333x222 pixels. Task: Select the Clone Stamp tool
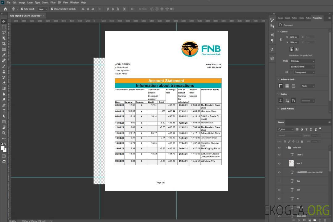pyautogui.click(x=4, y=72)
